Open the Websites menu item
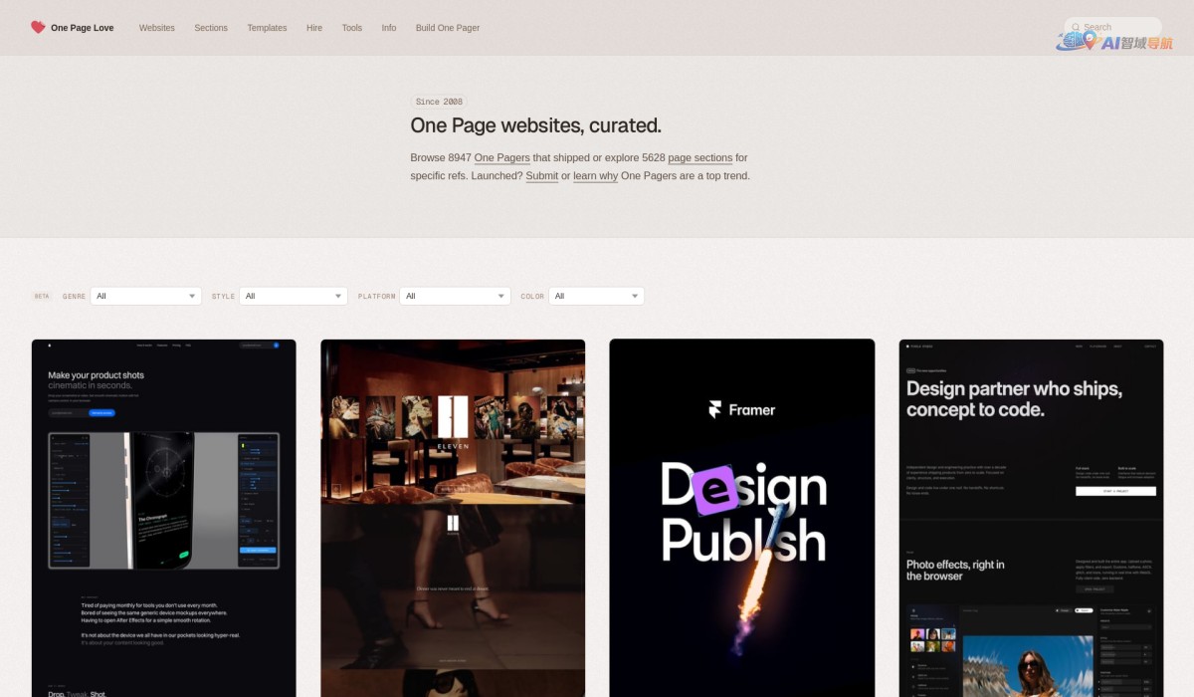The height and width of the screenshot is (697, 1194). tap(157, 28)
